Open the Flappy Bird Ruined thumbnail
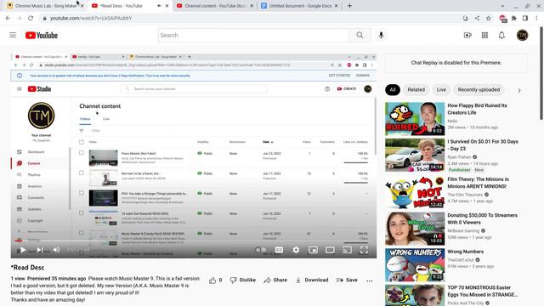Screen dimensions: 544x306 click(x=415, y=119)
